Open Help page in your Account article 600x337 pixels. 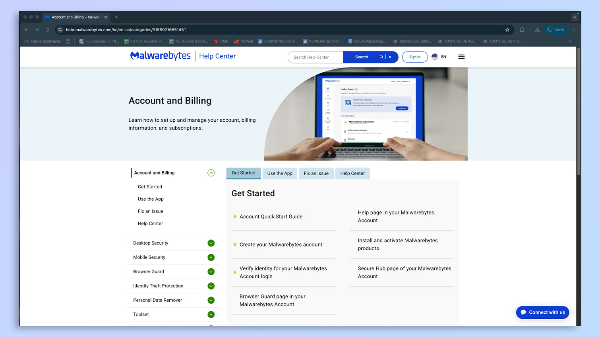click(396, 216)
